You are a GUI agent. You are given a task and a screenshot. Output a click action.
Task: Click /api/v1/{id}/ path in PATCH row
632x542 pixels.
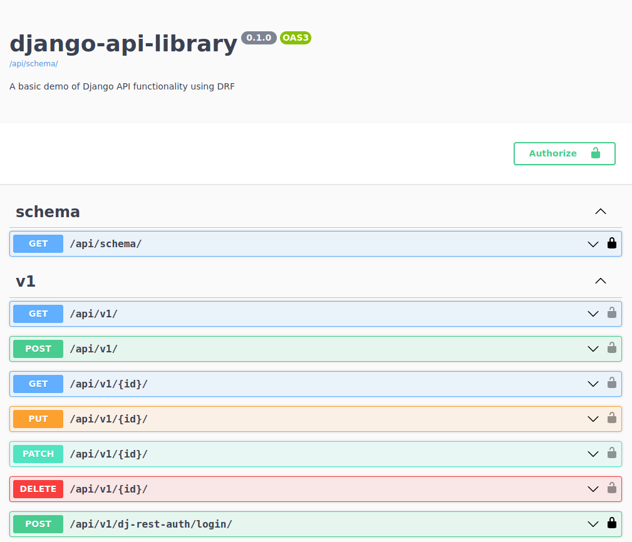(x=109, y=454)
